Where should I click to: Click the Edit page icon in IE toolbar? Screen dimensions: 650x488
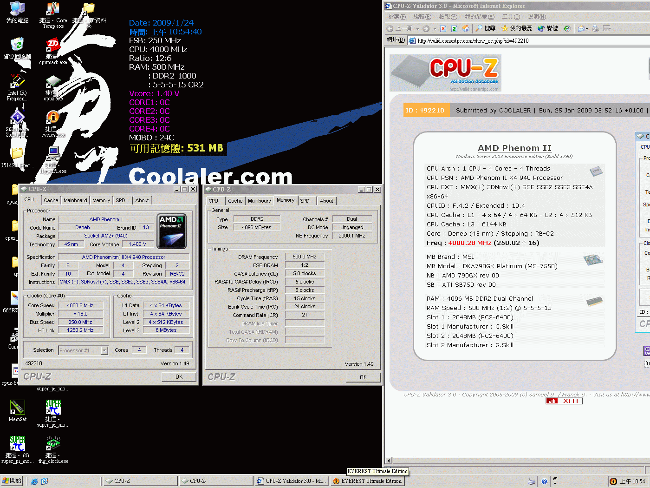[606, 28]
